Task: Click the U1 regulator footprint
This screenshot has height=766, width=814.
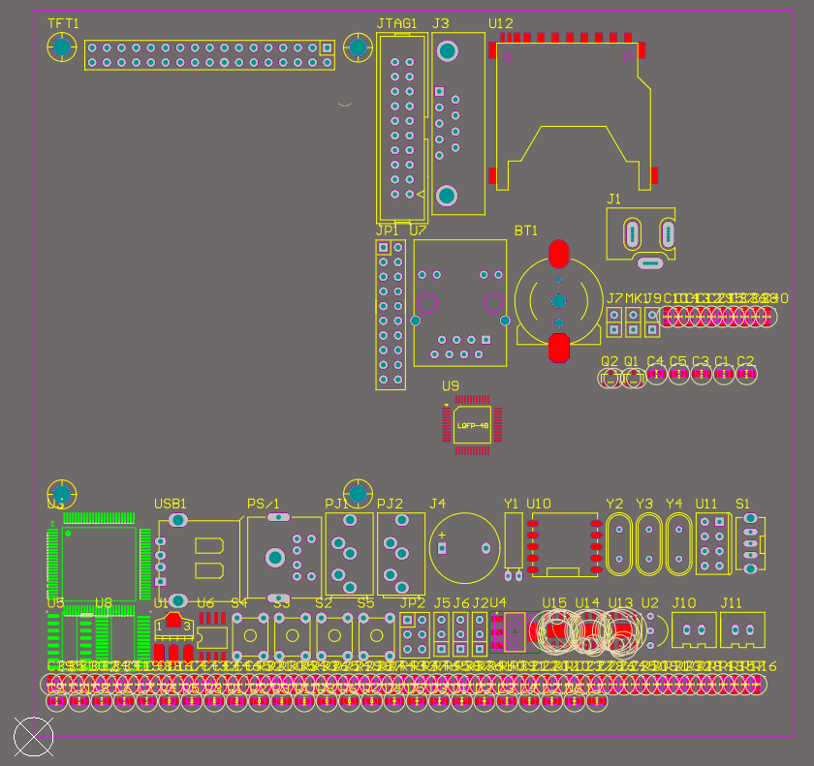Action: [x=173, y=637]
